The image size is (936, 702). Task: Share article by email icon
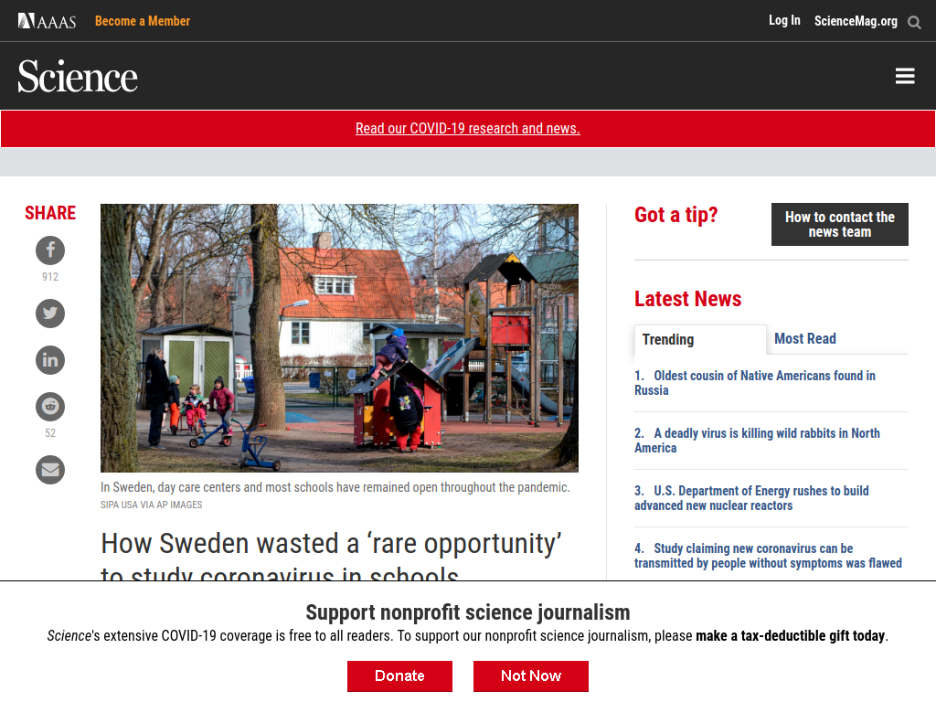50,470
